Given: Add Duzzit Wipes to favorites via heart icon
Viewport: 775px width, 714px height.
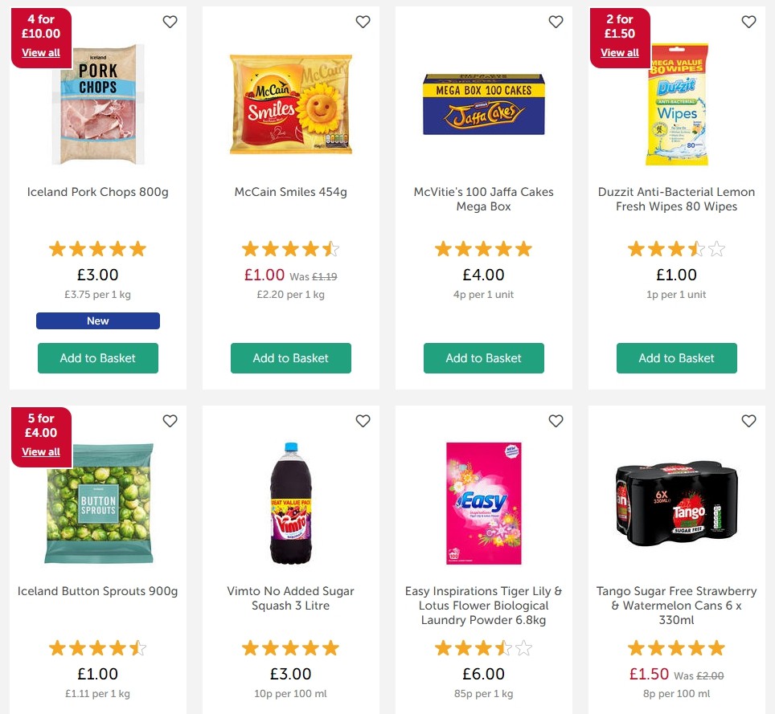Looking at the screenshot, I should (748, 22).
